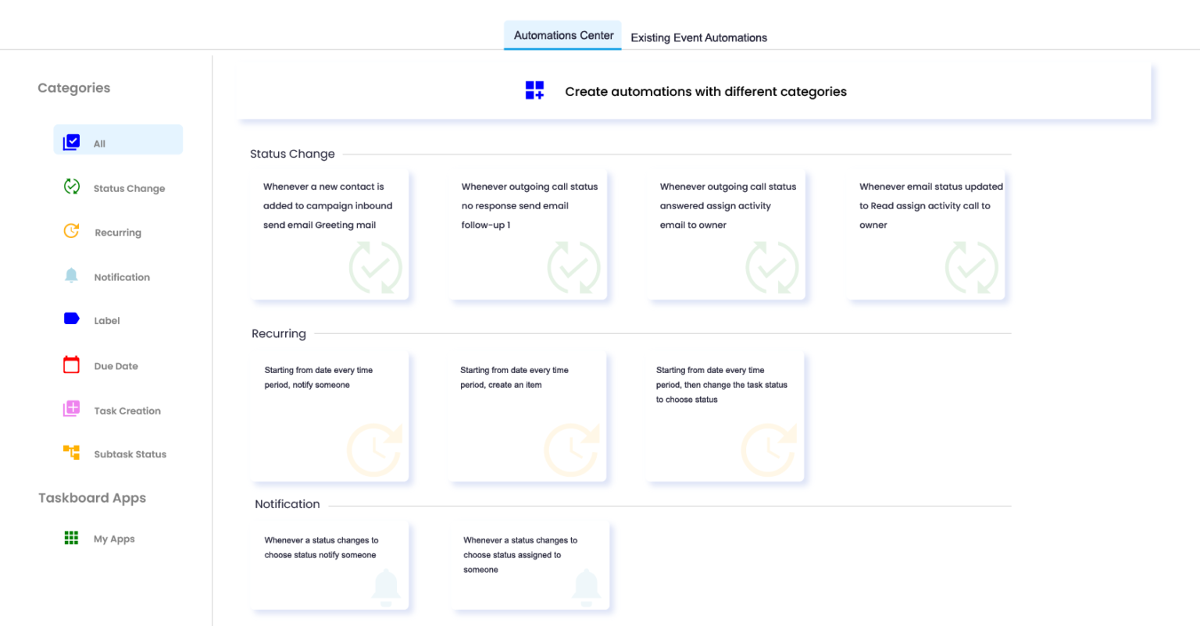Screen dimensions: 1200x626
Task: Open the recurring create an item card
Action: pyautogui.click(x=528, y=417)
